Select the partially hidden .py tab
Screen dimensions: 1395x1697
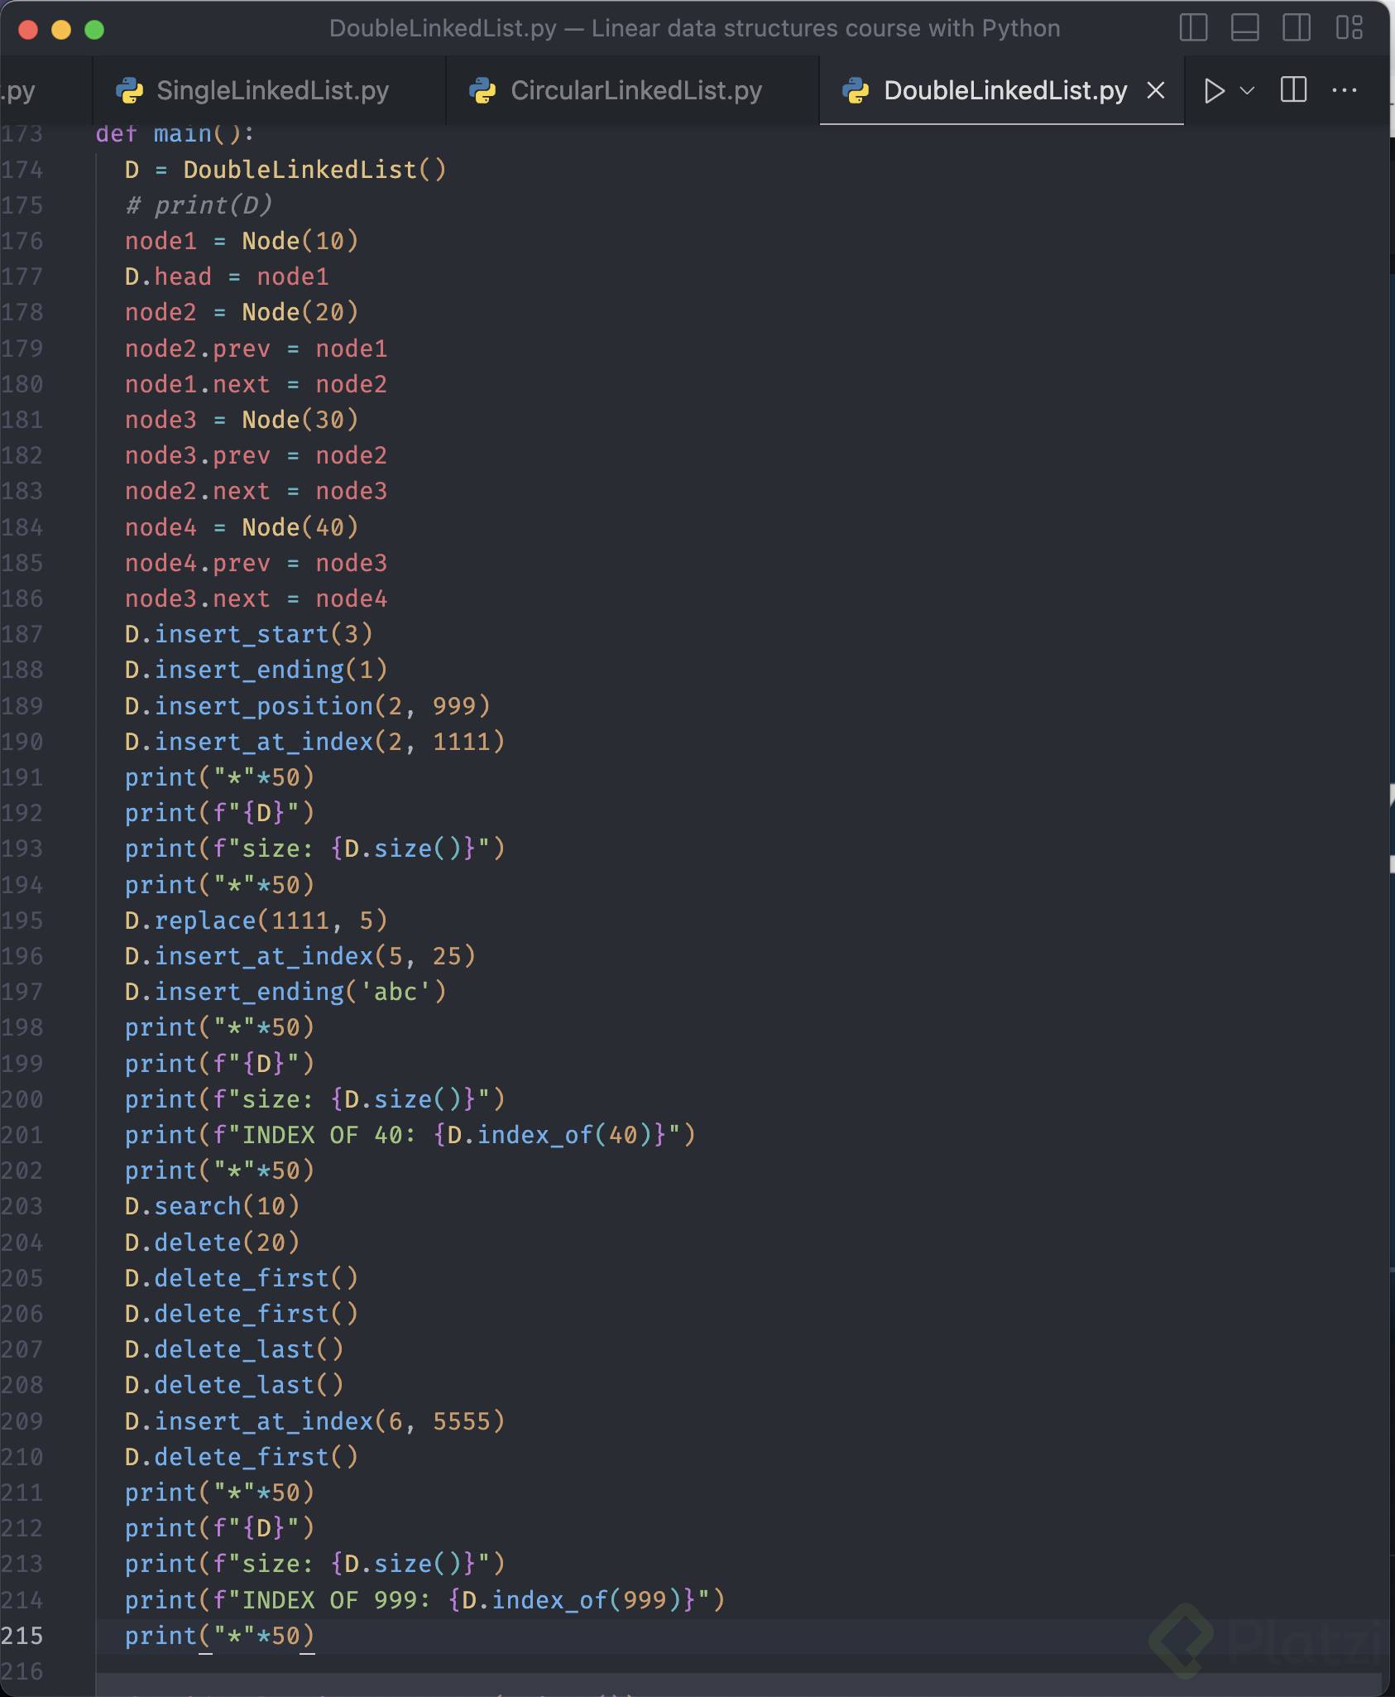point(20,90)
